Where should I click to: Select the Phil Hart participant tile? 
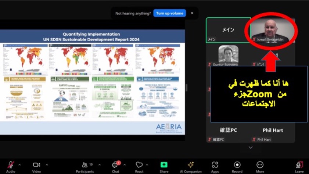(x=272, y=132)
